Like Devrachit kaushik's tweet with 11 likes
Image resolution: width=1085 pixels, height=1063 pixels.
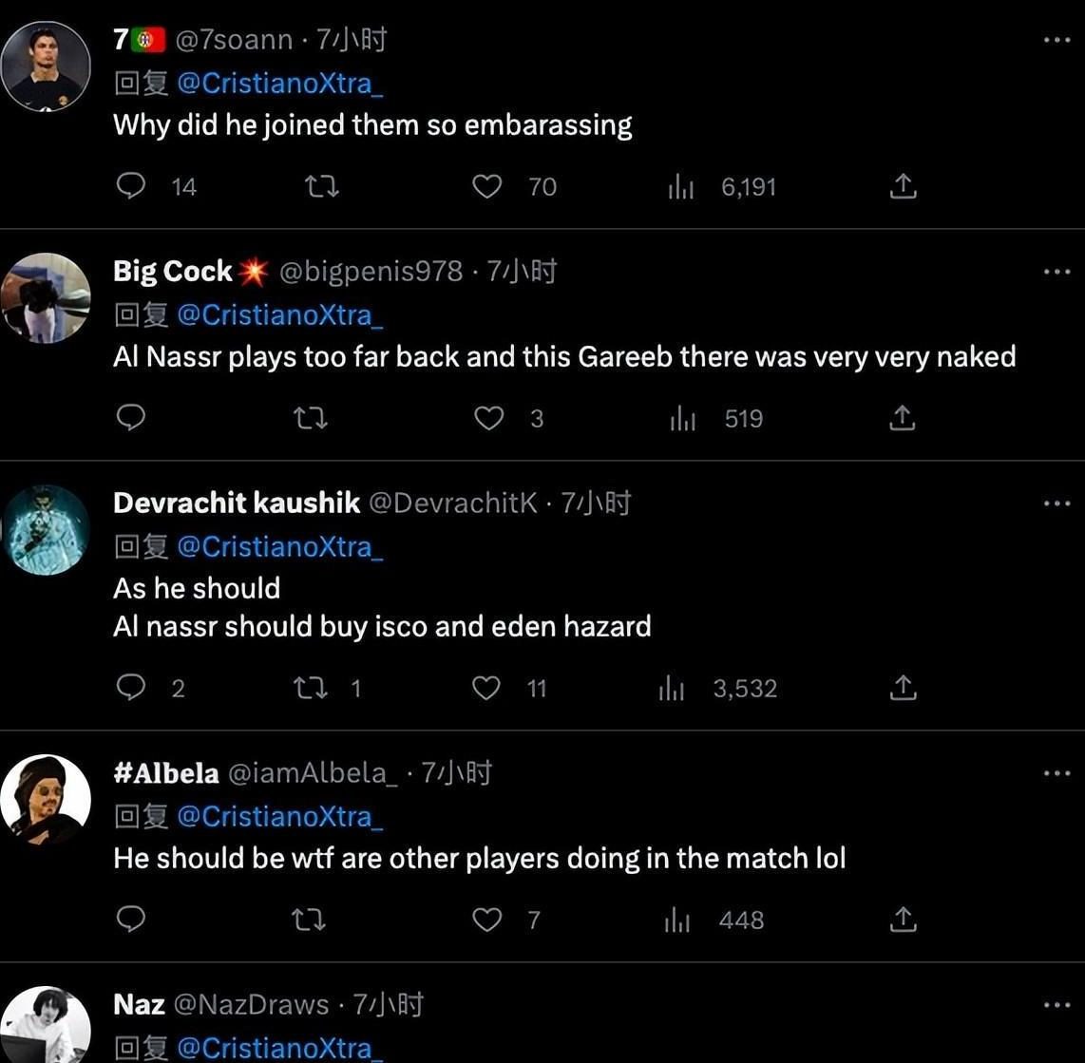[485, 688]
